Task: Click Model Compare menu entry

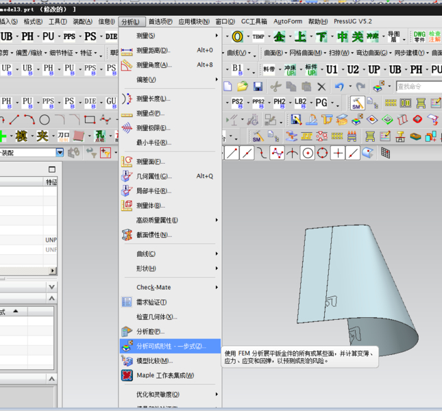Action: [170, 361]
